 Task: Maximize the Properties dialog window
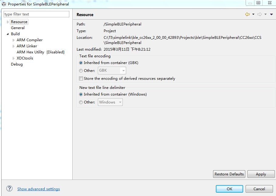point(258,3)
